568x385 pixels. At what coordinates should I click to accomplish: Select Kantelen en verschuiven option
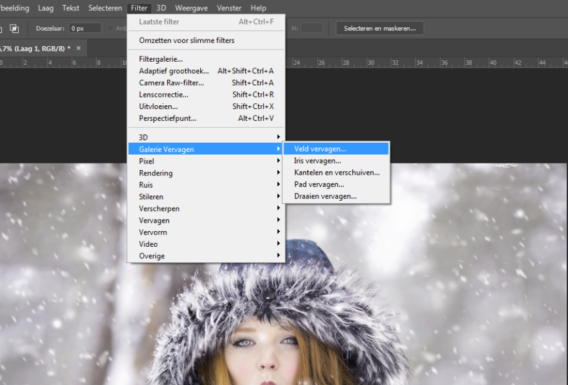pyautogui.click(x=337, y=173)
